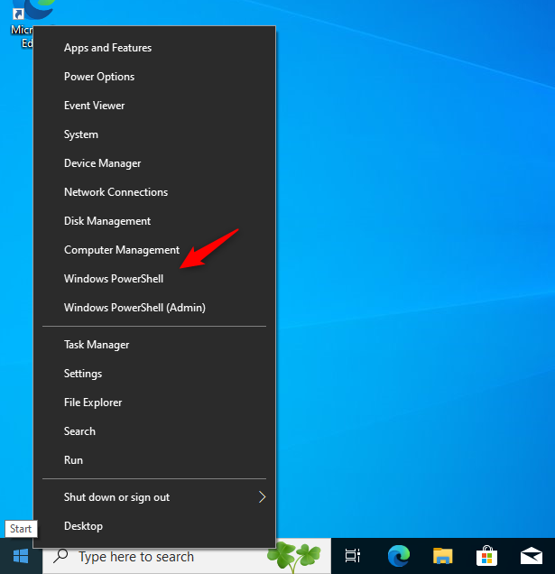Open Microsoft Store from the taskbar

click(487, 556)
